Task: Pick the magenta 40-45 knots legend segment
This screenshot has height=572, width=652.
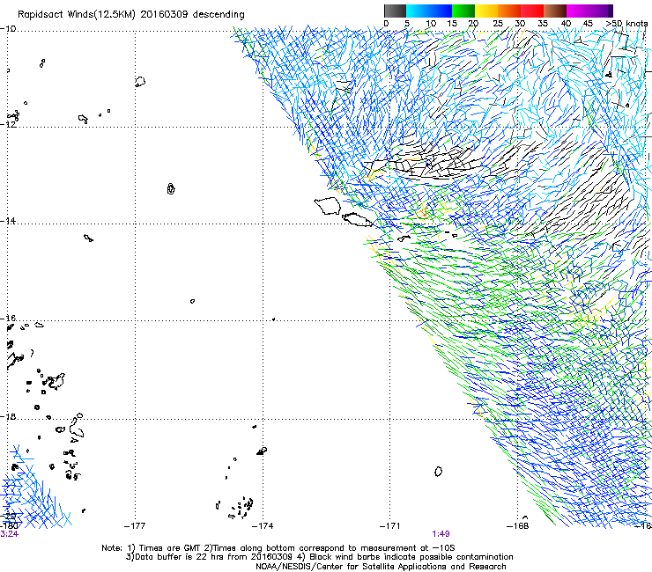Action: pyautogui.click(x=578, y=11)
